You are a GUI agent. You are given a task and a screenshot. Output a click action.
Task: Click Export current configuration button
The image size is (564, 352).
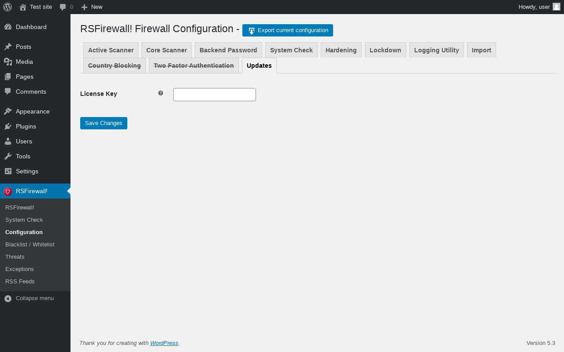tap(288, 30)
